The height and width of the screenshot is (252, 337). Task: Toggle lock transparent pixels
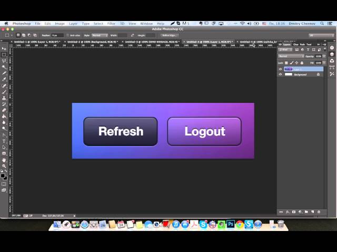point(286,63)
